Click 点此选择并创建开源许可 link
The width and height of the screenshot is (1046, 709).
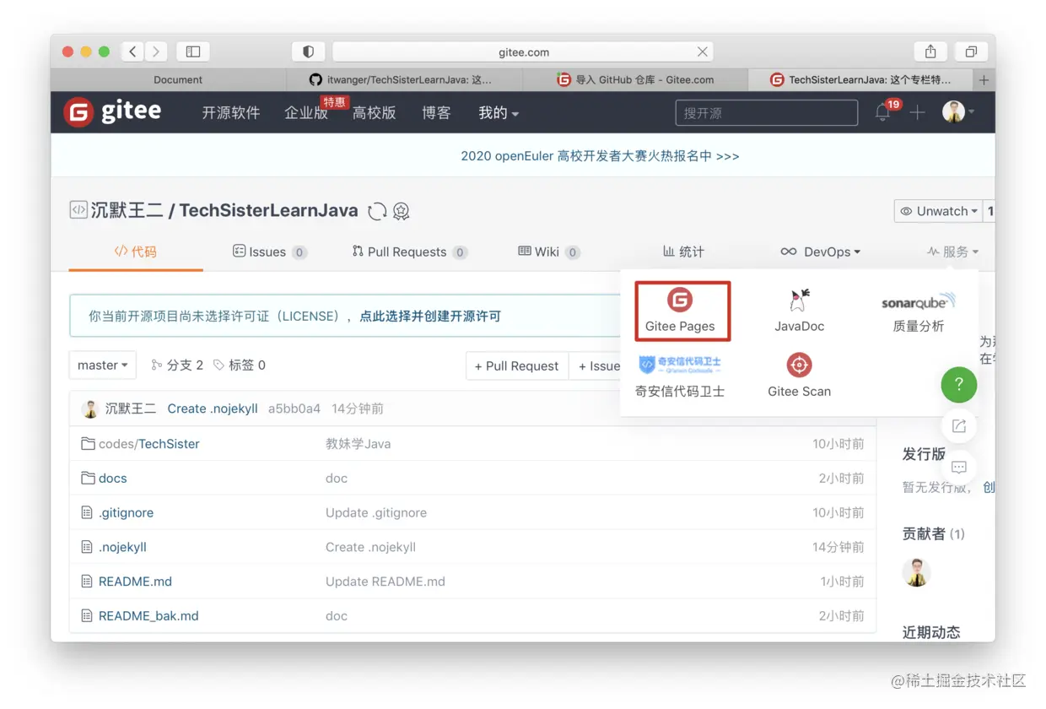click(x=430, y=317)
